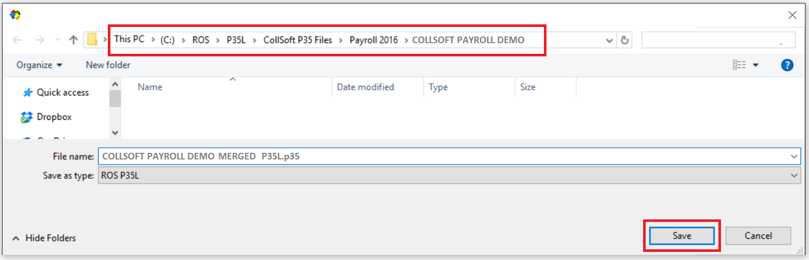Viewport: 809px width, 260px height.
Task: Select Dropbox in navigation pane
Action: pos(54,117)
